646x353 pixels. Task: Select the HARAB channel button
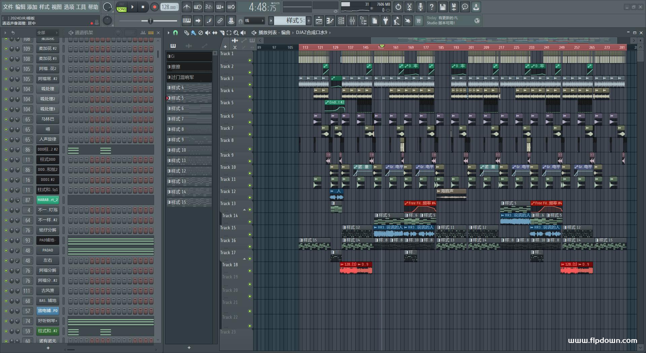(x=47, y=200)
